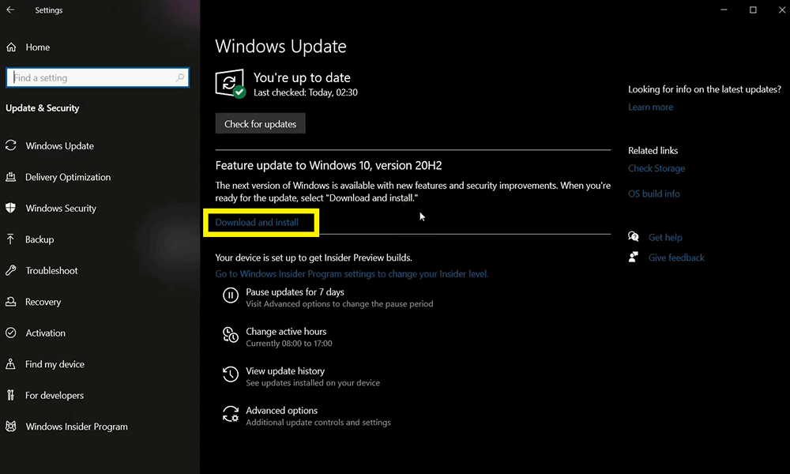790x474 pixels.
Task: Open the Activation page
Action: pyautogui.click(x=45, y=333)
